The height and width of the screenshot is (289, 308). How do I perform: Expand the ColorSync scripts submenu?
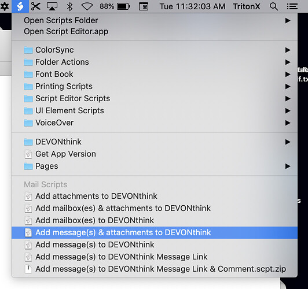coord(155,50)
